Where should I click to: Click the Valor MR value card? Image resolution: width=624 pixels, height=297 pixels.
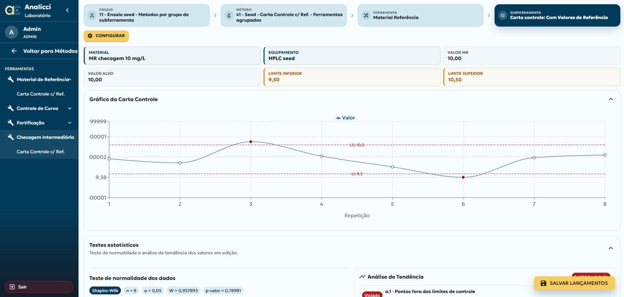pos(532,56)
